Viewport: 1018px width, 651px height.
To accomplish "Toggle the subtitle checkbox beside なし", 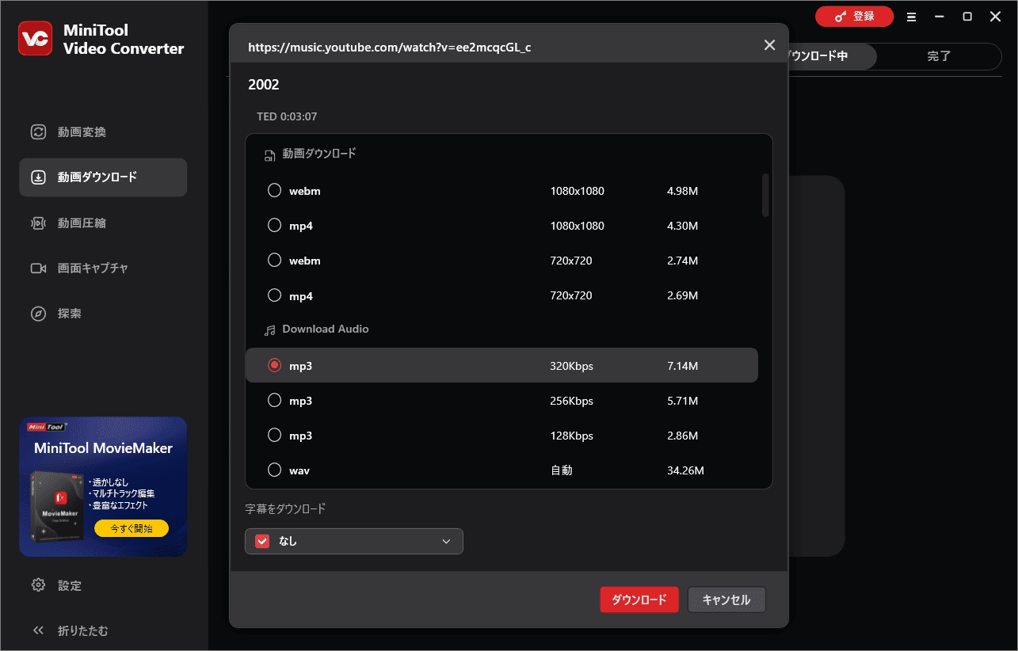I will (262, 541).
